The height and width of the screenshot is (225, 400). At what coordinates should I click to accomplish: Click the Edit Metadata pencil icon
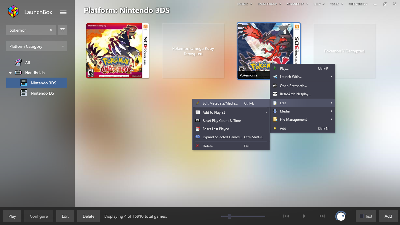pyautogui.click(x=198, y=103)
